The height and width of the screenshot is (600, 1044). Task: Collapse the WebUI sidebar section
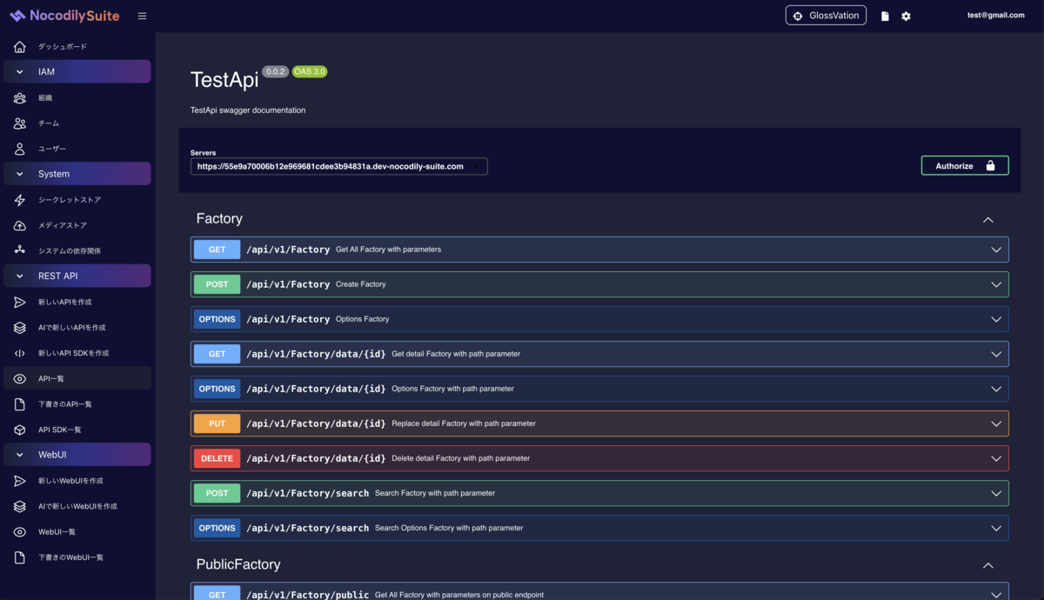pos(77,455)
